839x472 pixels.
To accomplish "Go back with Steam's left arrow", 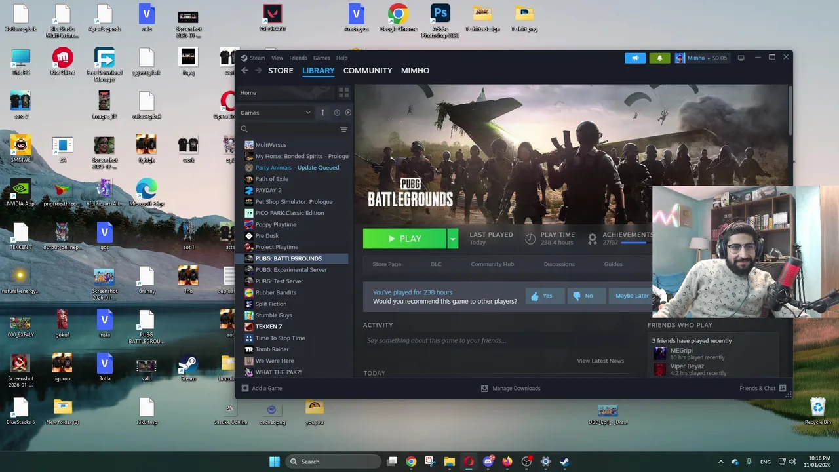I will [x=244, y=71].
